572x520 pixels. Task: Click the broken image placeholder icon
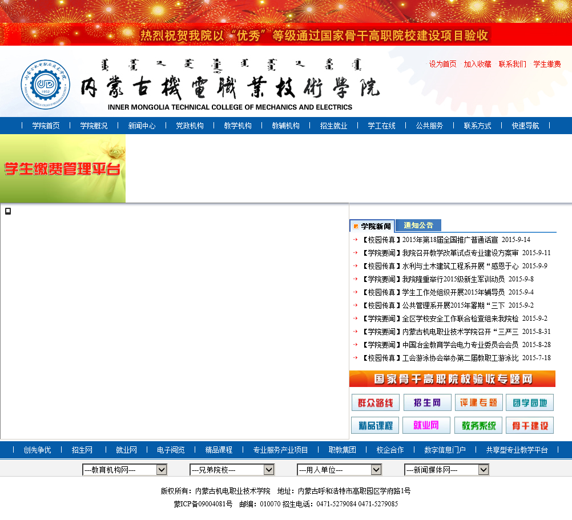[x=8, y=211]
